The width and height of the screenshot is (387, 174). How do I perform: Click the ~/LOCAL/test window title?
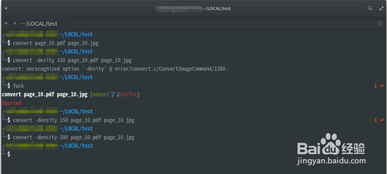[217, 8]
